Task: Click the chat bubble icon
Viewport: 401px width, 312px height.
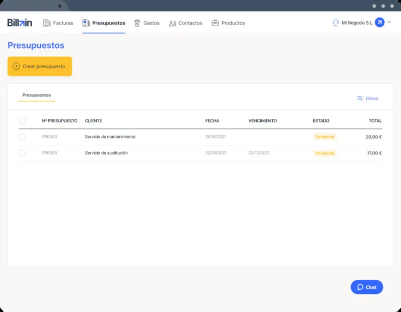Action: [x=360, y=287]
